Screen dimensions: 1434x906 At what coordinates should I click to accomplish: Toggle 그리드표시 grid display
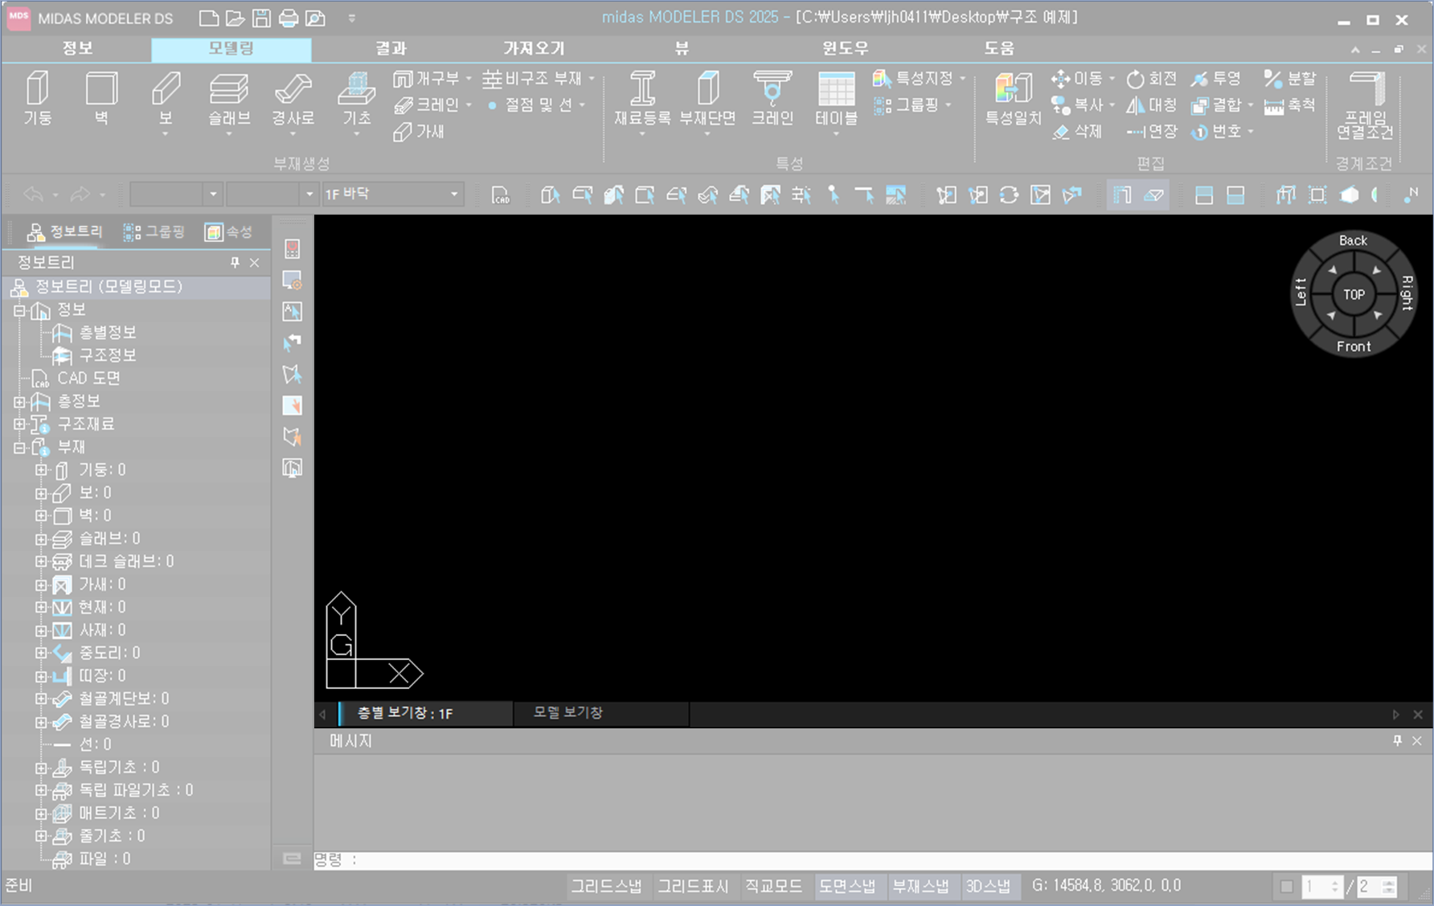[x=693, y=886]
